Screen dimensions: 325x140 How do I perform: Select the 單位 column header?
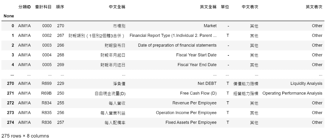pos(225,7)
